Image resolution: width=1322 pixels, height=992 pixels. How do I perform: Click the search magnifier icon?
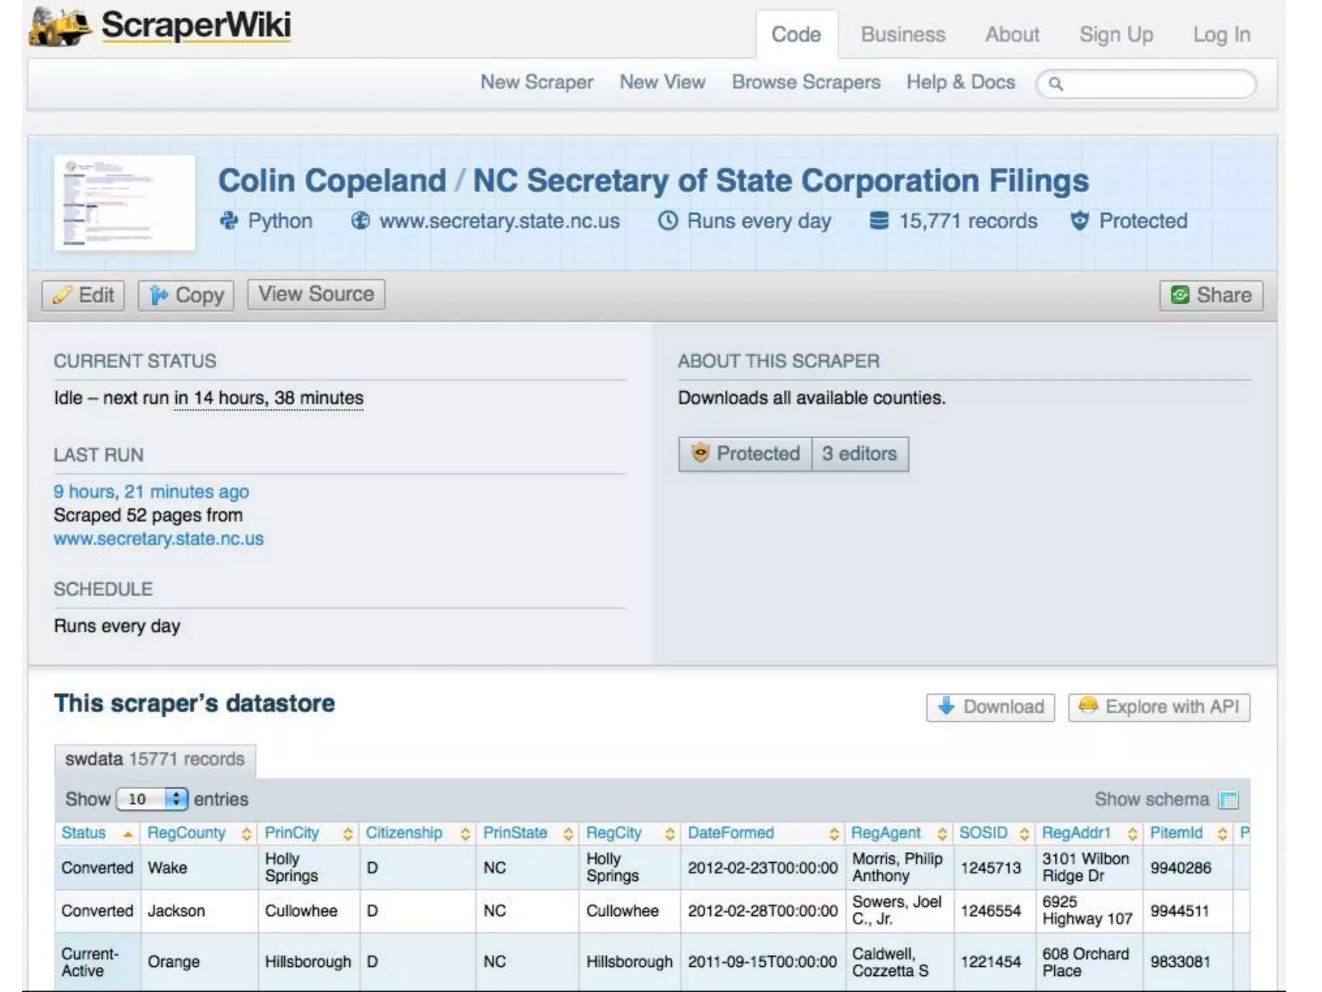click(1055, 84)
